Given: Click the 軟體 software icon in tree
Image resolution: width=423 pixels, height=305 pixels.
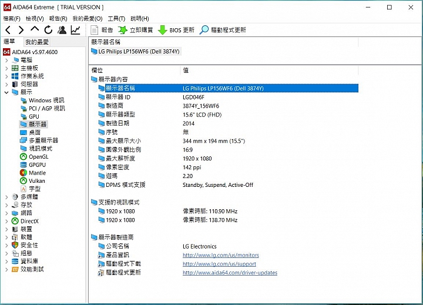Looking at the screenshot, I should coord(15,237).
